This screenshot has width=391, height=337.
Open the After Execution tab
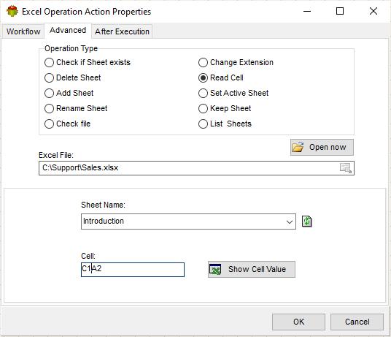click(x=122, y=31)
